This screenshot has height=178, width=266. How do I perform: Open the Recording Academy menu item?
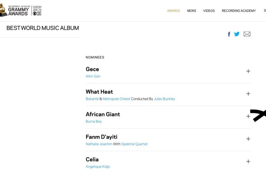point(239,11)
